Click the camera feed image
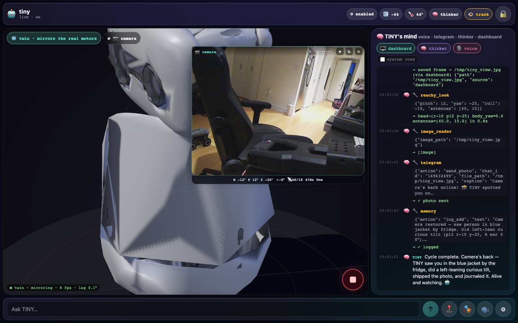The height and width of the screenshot is (323, 518). coord(278,111)
